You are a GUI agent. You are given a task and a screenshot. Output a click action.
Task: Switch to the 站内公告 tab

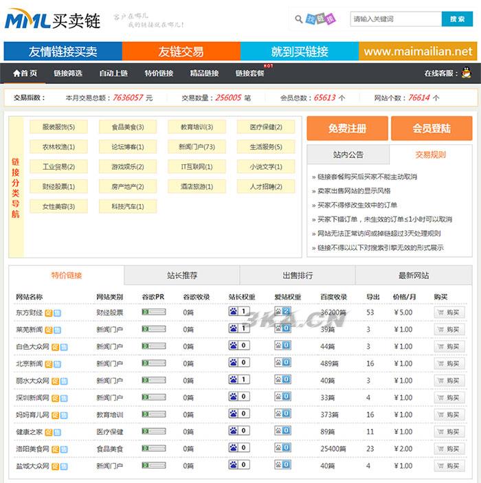pyautogui.click(x=348, y=155)
